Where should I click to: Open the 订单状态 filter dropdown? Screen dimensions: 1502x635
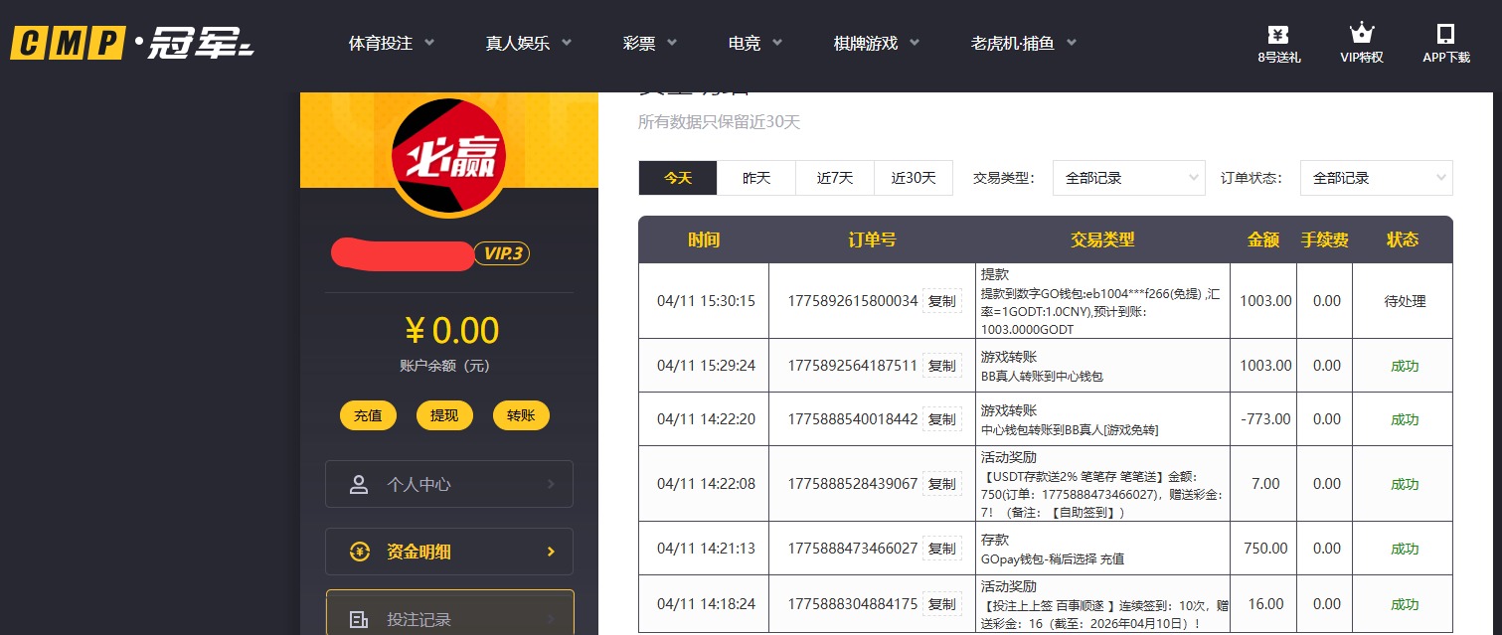1376,178
